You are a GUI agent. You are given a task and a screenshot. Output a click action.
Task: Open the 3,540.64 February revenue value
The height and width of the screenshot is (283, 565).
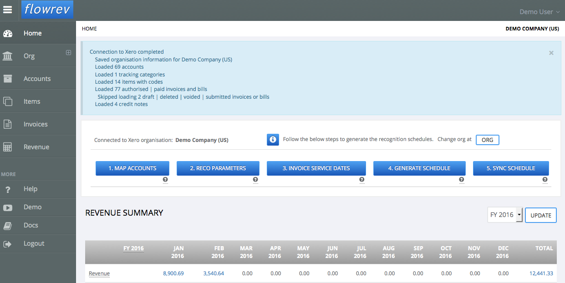tap(213, 273)
